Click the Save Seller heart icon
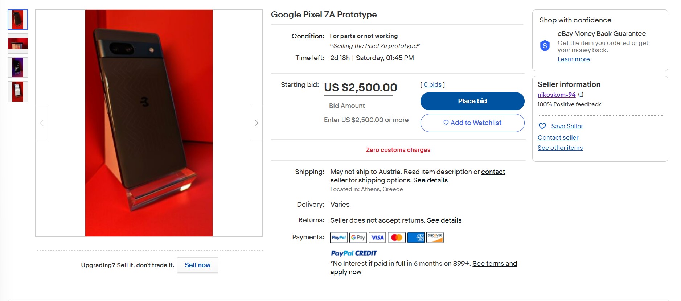The height and width of the screenshot is (301, 681). [x=542, y=126]
